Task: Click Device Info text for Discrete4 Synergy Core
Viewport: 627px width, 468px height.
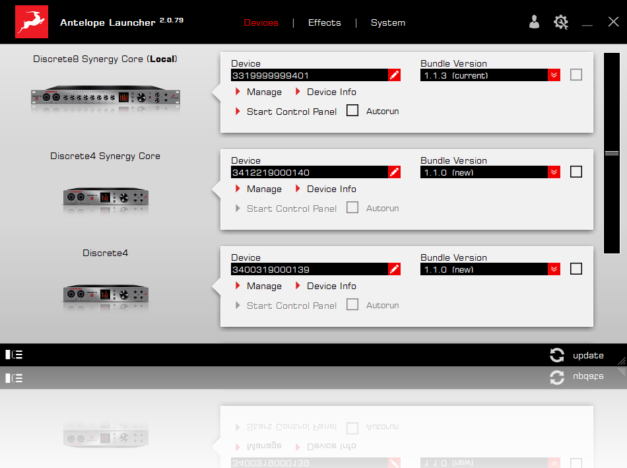Action: coord(331,189)
